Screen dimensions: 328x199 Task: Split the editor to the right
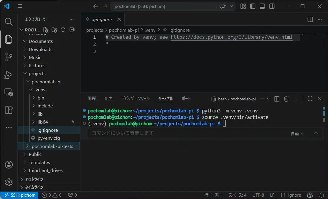click(x=310, y=19)
